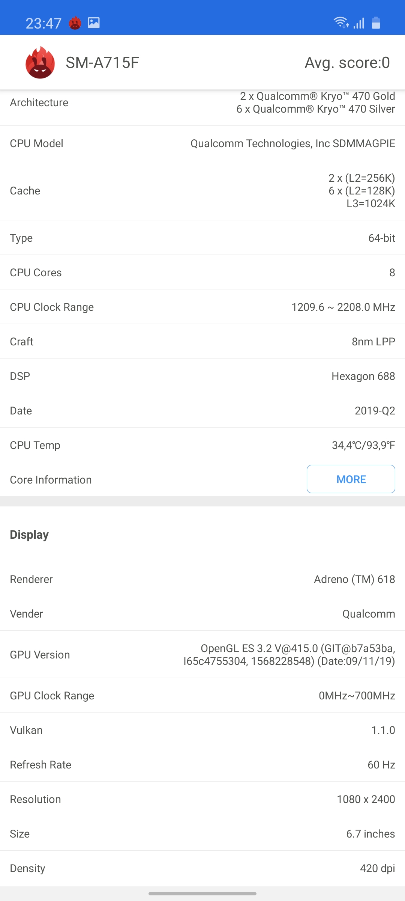Tap the CPU Temp reading row

(202, 445)
